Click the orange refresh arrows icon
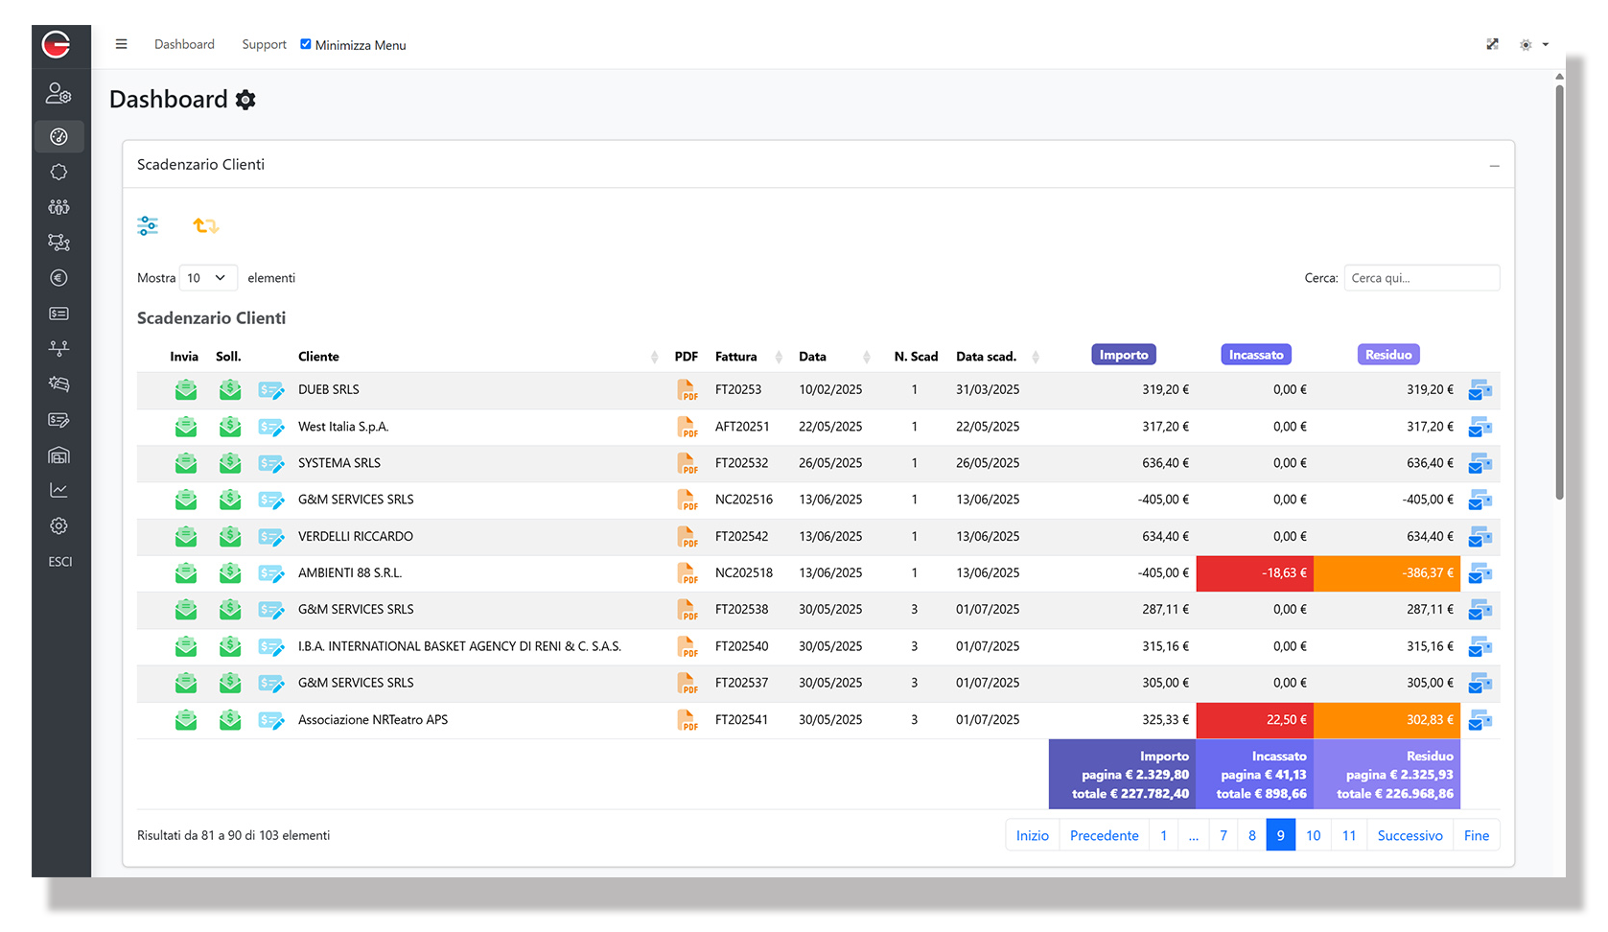The width and height of the screenshot is (1608, 932). [x=206, y=226]
